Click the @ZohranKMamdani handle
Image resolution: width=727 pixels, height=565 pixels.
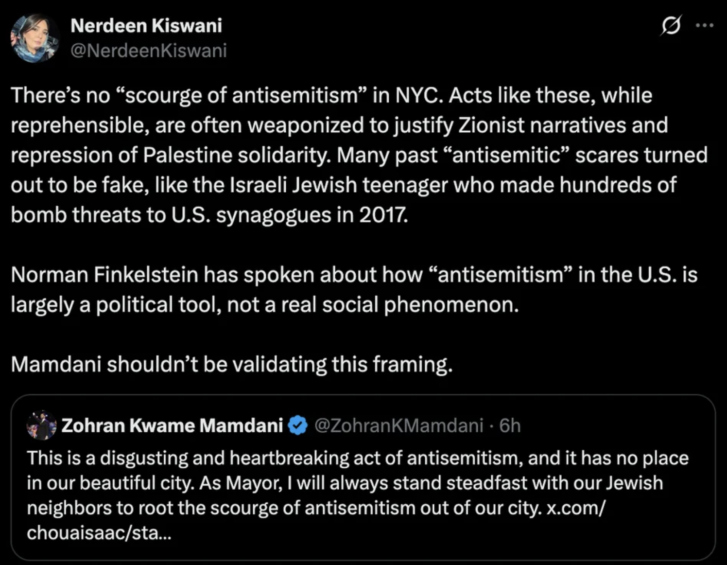[398, 426]
